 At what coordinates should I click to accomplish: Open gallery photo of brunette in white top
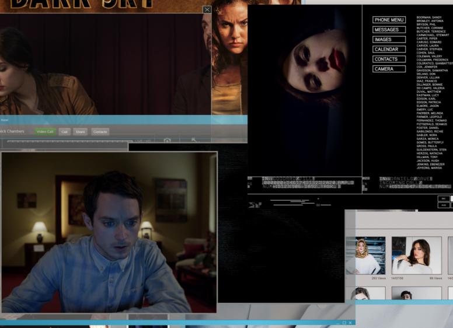tap(417, 256)
